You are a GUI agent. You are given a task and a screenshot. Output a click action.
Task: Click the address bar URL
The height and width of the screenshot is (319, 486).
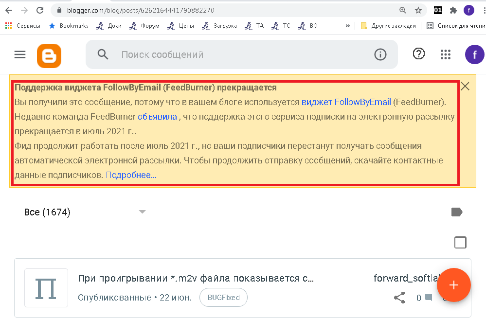coord(141,10)
